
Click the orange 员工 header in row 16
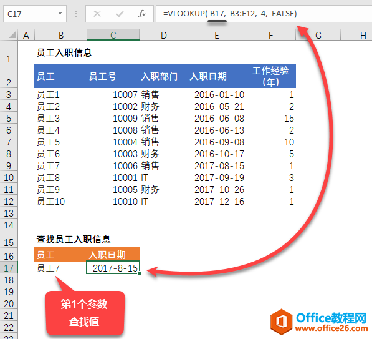click(60, 255)
